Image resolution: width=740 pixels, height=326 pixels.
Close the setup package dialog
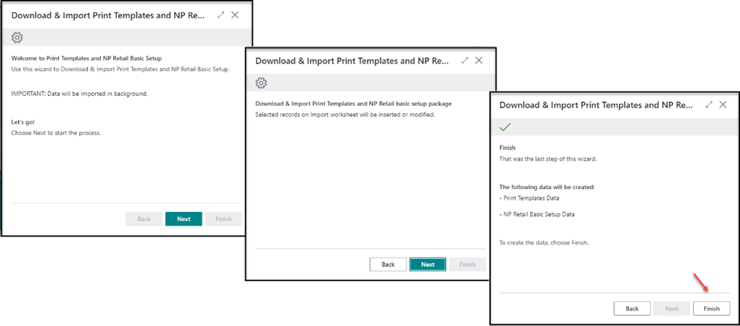pos(479,61)
